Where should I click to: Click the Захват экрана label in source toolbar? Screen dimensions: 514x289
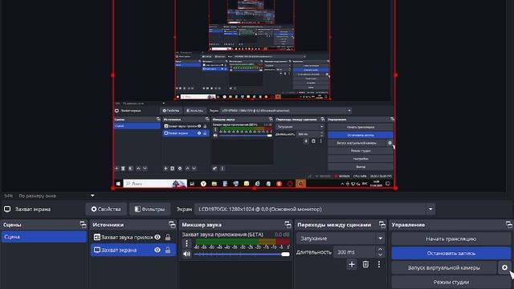pos(33,209)
